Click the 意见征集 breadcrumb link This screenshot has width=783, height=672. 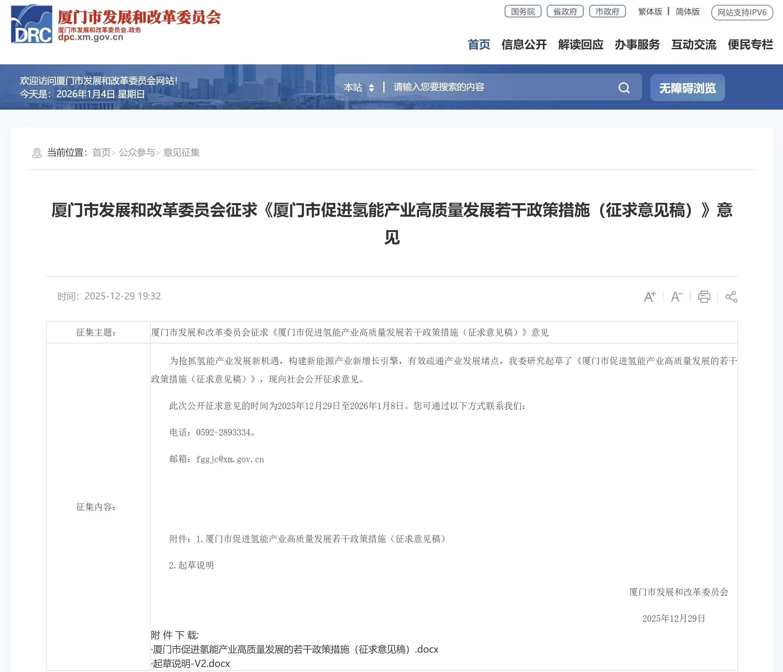(181, 152)
